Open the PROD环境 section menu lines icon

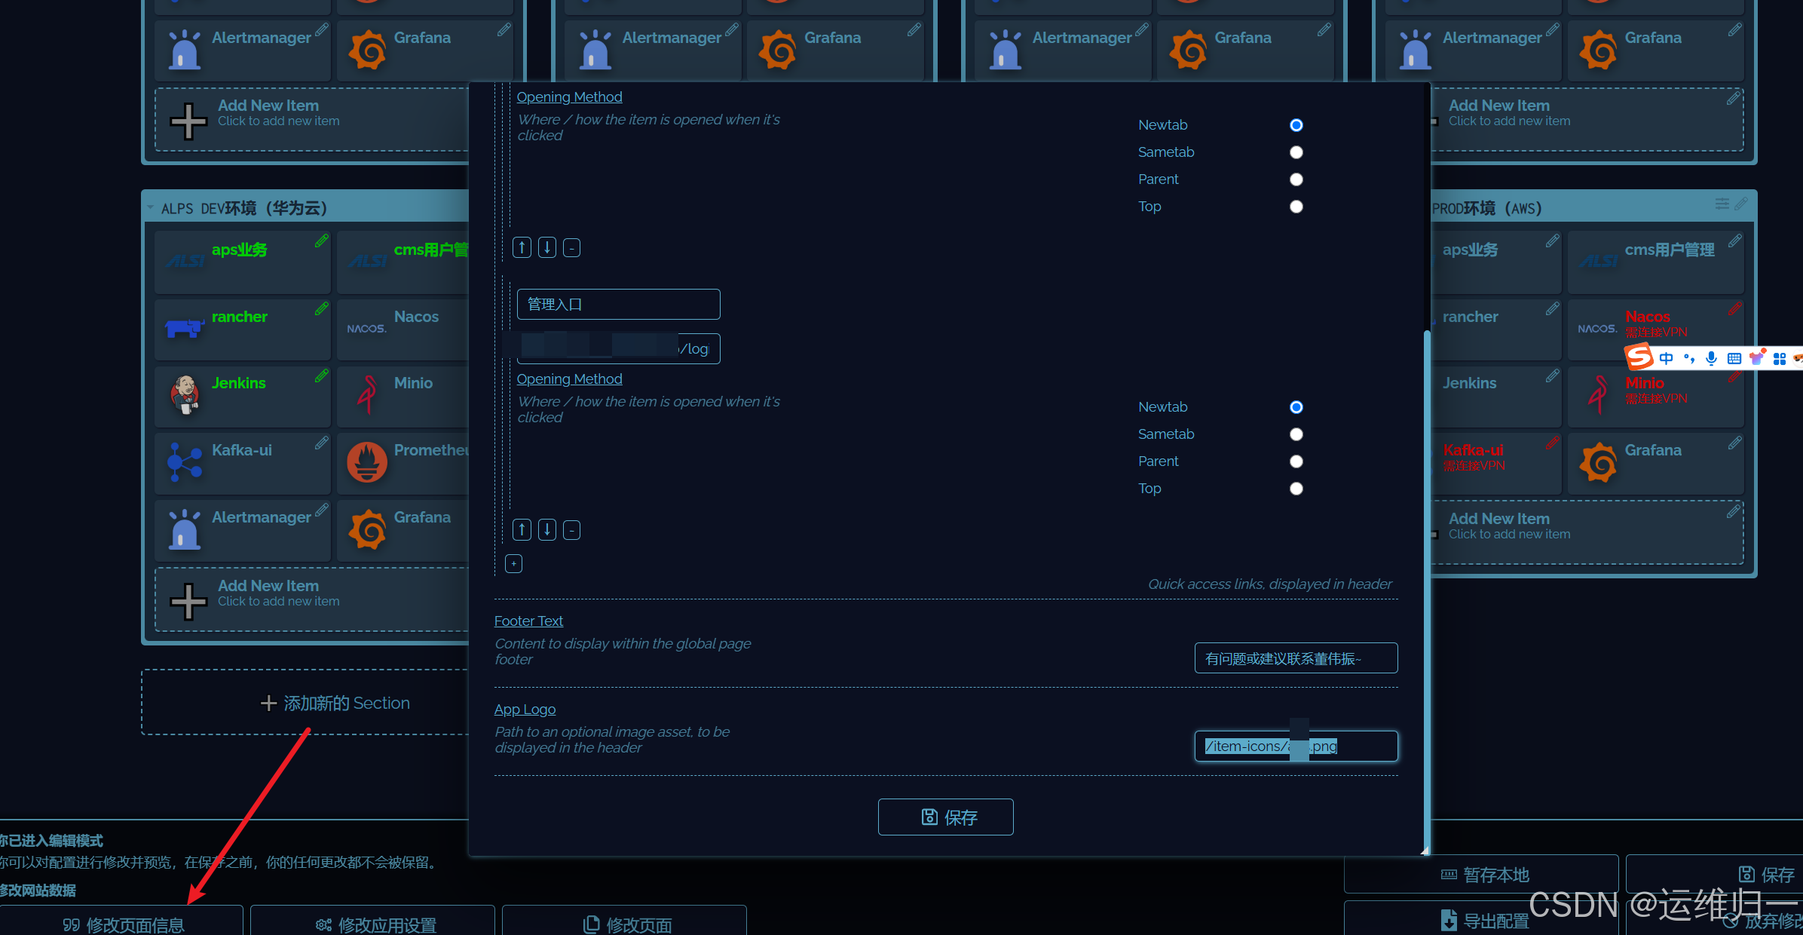click(x=1722, y=204)
